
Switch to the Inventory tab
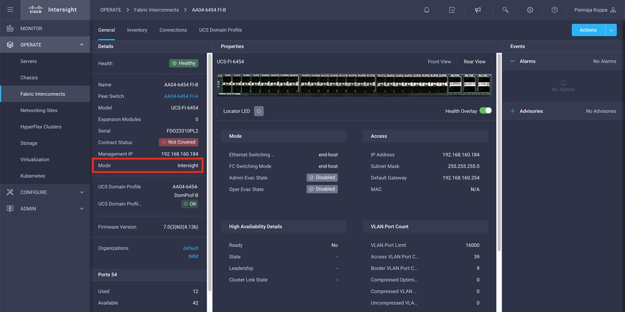tap(137, 30)
